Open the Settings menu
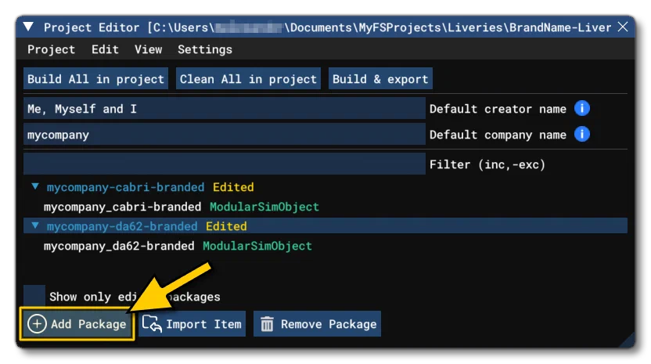 click(205, 49)
